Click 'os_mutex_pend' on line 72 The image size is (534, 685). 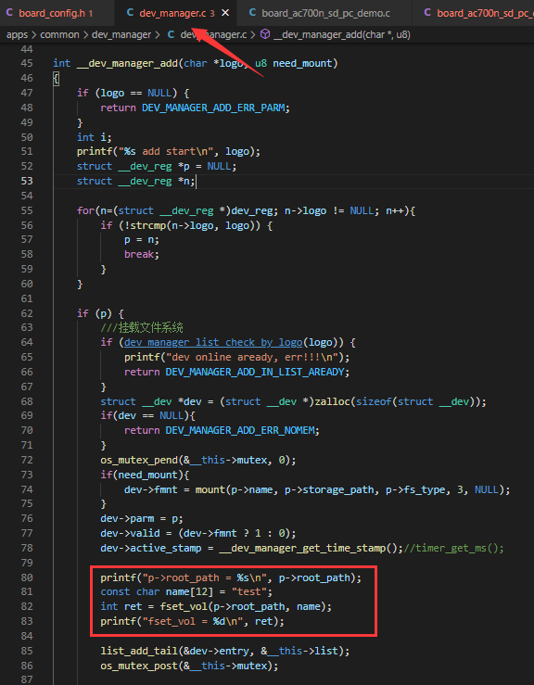coord(139,460)
